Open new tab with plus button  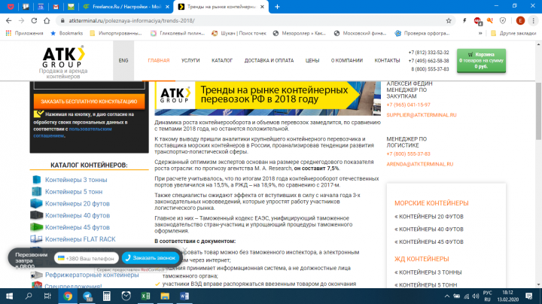[277, 7]
